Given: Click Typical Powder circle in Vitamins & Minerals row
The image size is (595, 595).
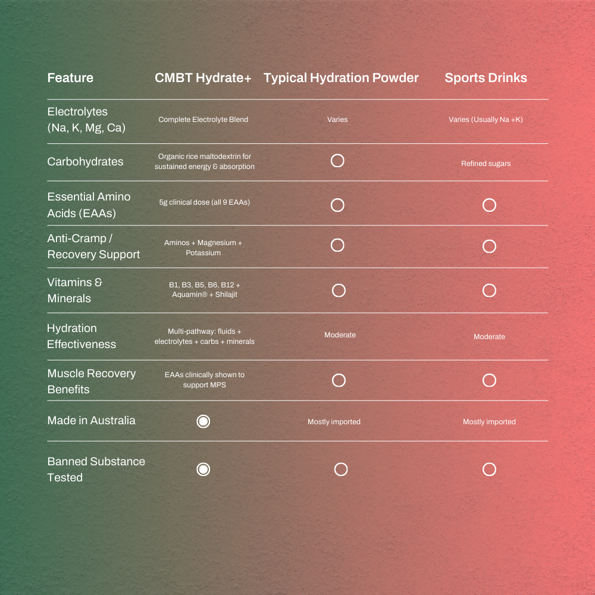Looking at the screenshot, I should (x=339, y=290).
